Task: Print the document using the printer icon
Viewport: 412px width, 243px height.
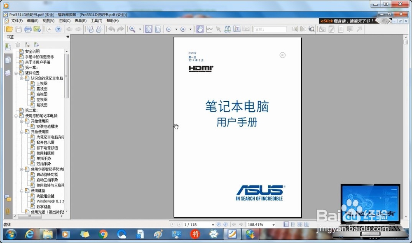Action: pyautogui.click(x=28, y=29)
